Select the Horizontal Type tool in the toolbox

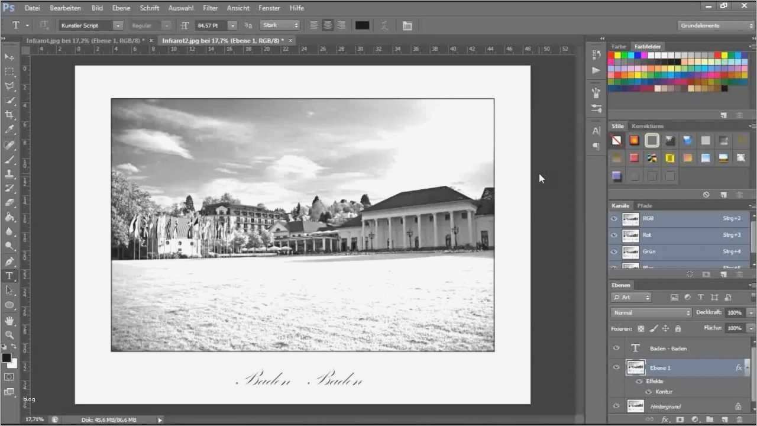click(9, 276)
